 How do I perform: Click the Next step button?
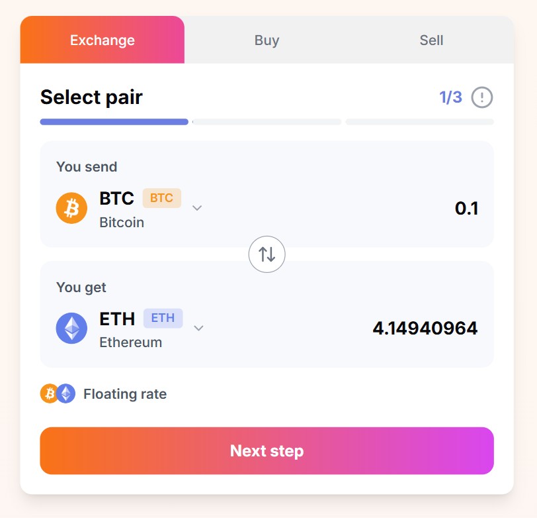[267, 450]
